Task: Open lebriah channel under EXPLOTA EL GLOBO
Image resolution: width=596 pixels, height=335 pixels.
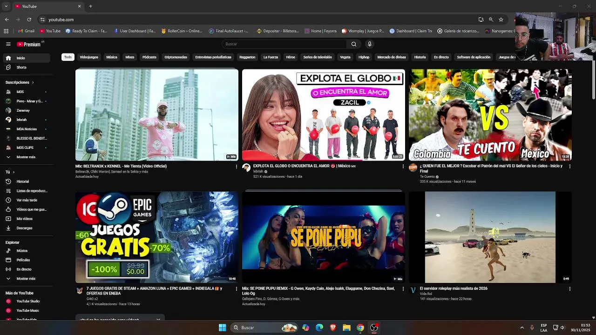Action: (x=258, y=172)
